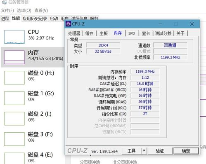Click the 双通道 channel field
This screenshot has width=206, height=164.
(170, 45)
